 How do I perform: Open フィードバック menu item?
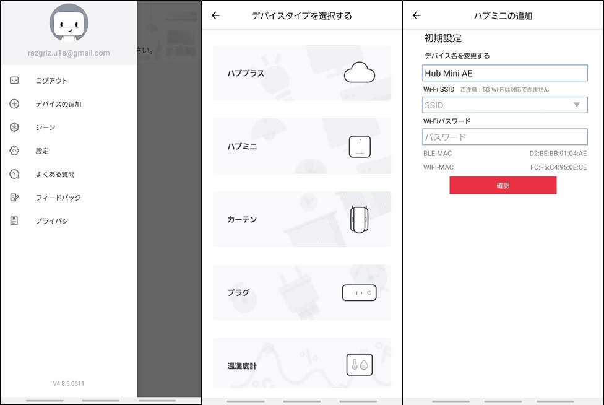[x=58, y=198]
